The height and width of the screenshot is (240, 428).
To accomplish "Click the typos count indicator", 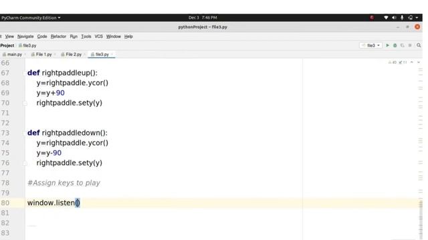I will point(403,62).
